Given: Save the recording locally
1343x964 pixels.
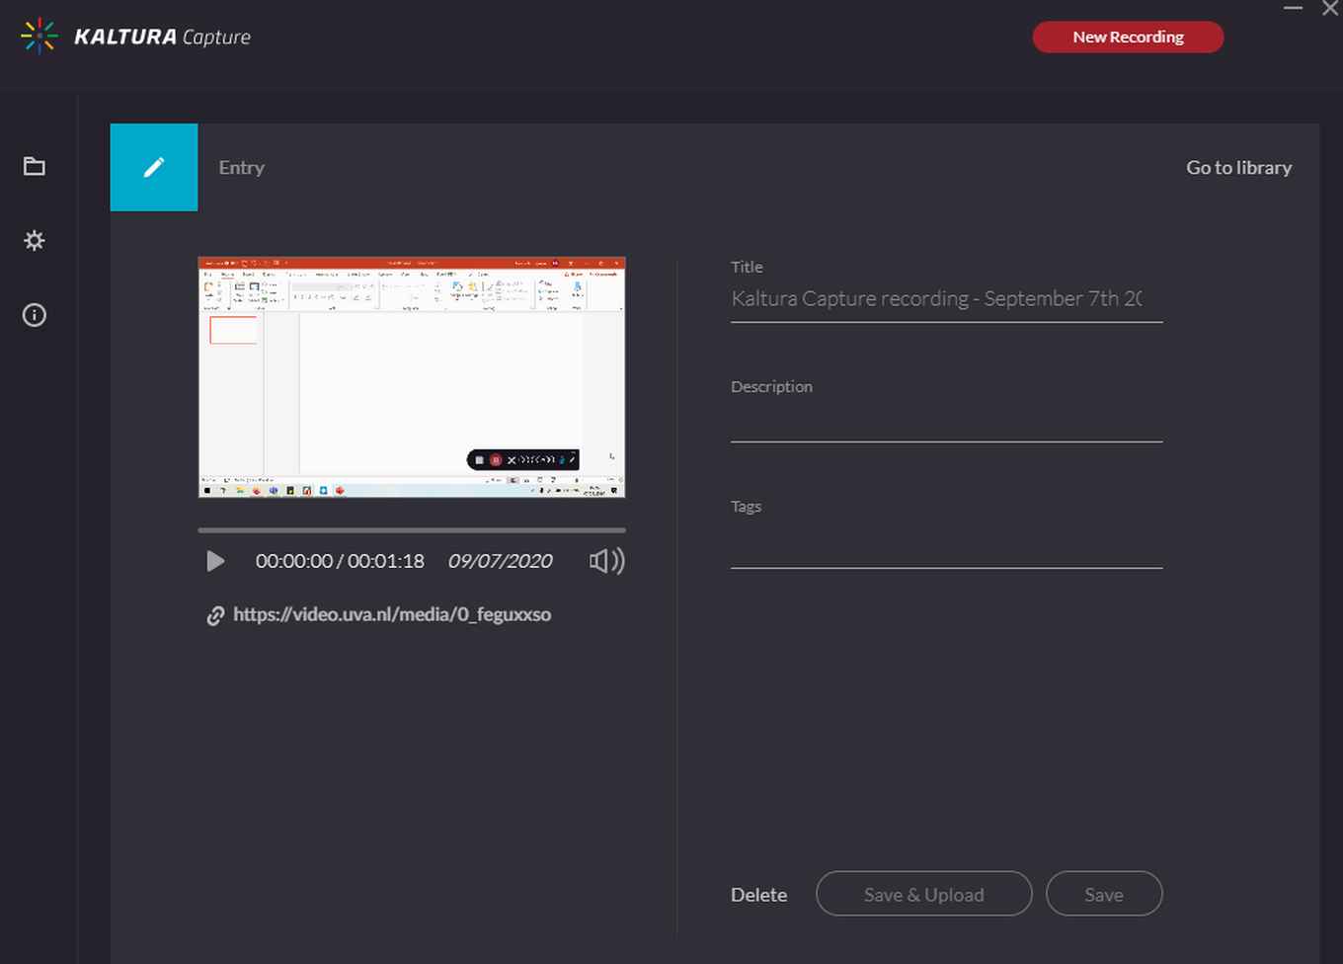Looking at the screenshot, I should tap(1103, 894).
